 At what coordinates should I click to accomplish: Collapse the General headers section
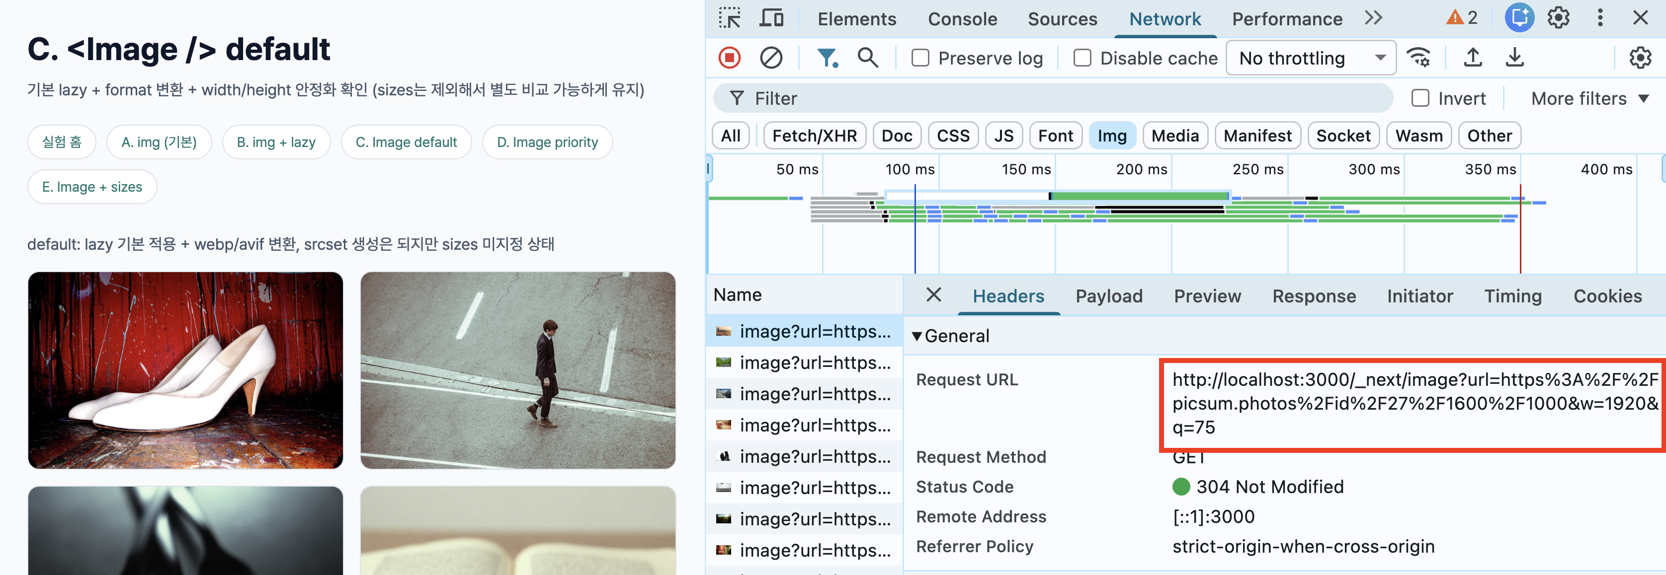click(x=916, y=336)
